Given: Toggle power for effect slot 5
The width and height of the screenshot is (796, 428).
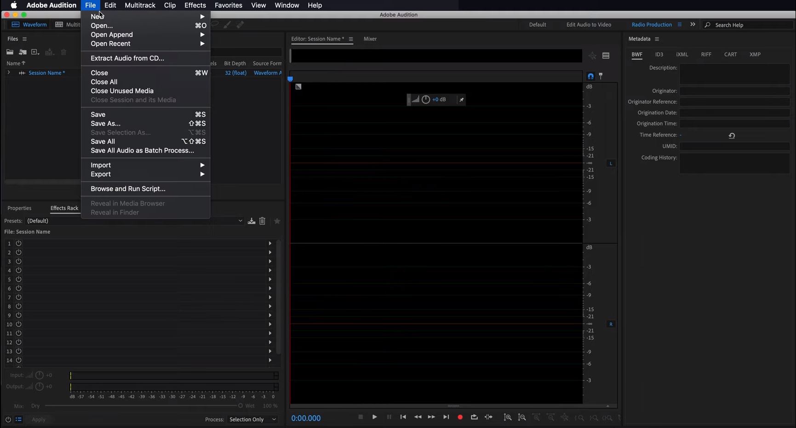Looking at the screenshot, I should click(19, 279).
